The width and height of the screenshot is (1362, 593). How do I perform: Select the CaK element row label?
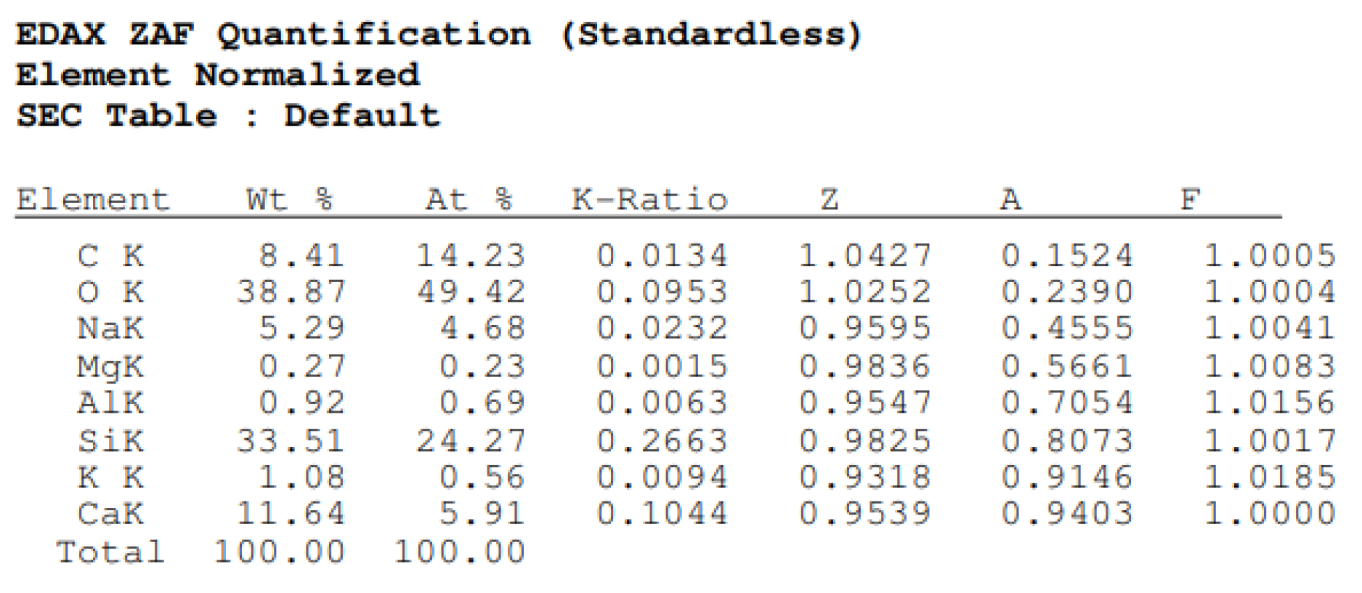coord(110,514)
